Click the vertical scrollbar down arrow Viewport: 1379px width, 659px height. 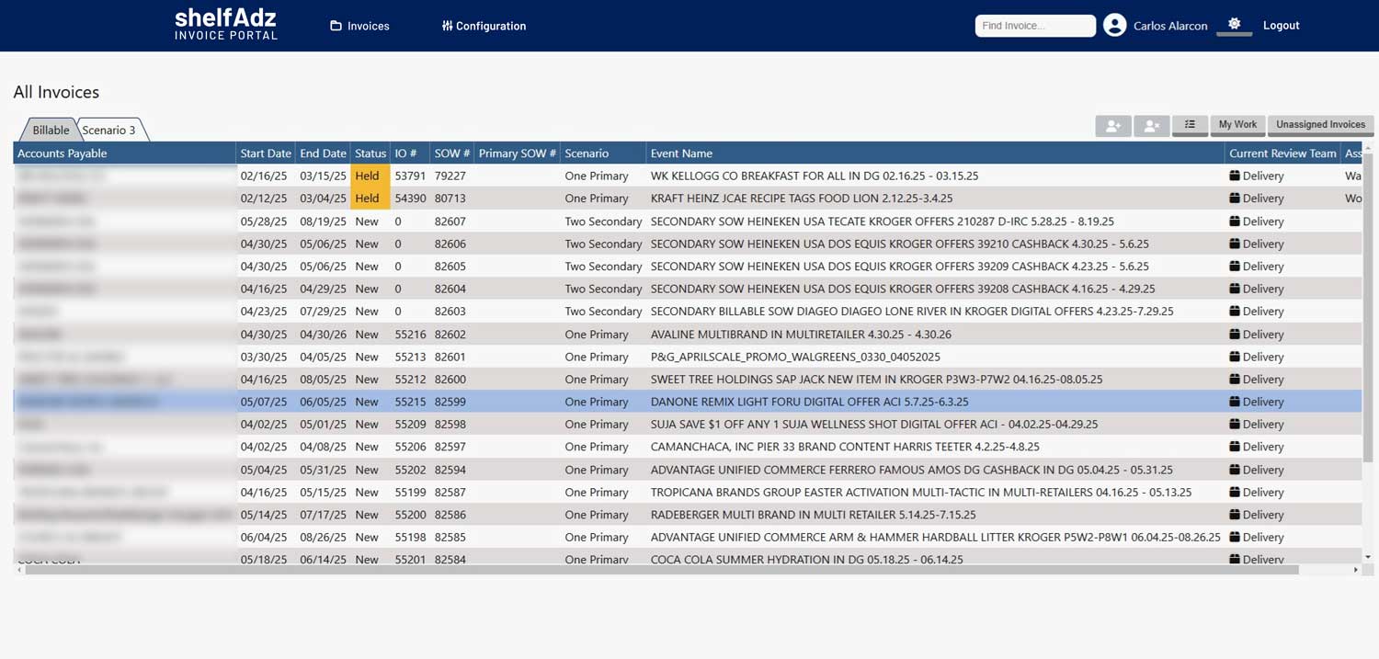pos(1368,556)
